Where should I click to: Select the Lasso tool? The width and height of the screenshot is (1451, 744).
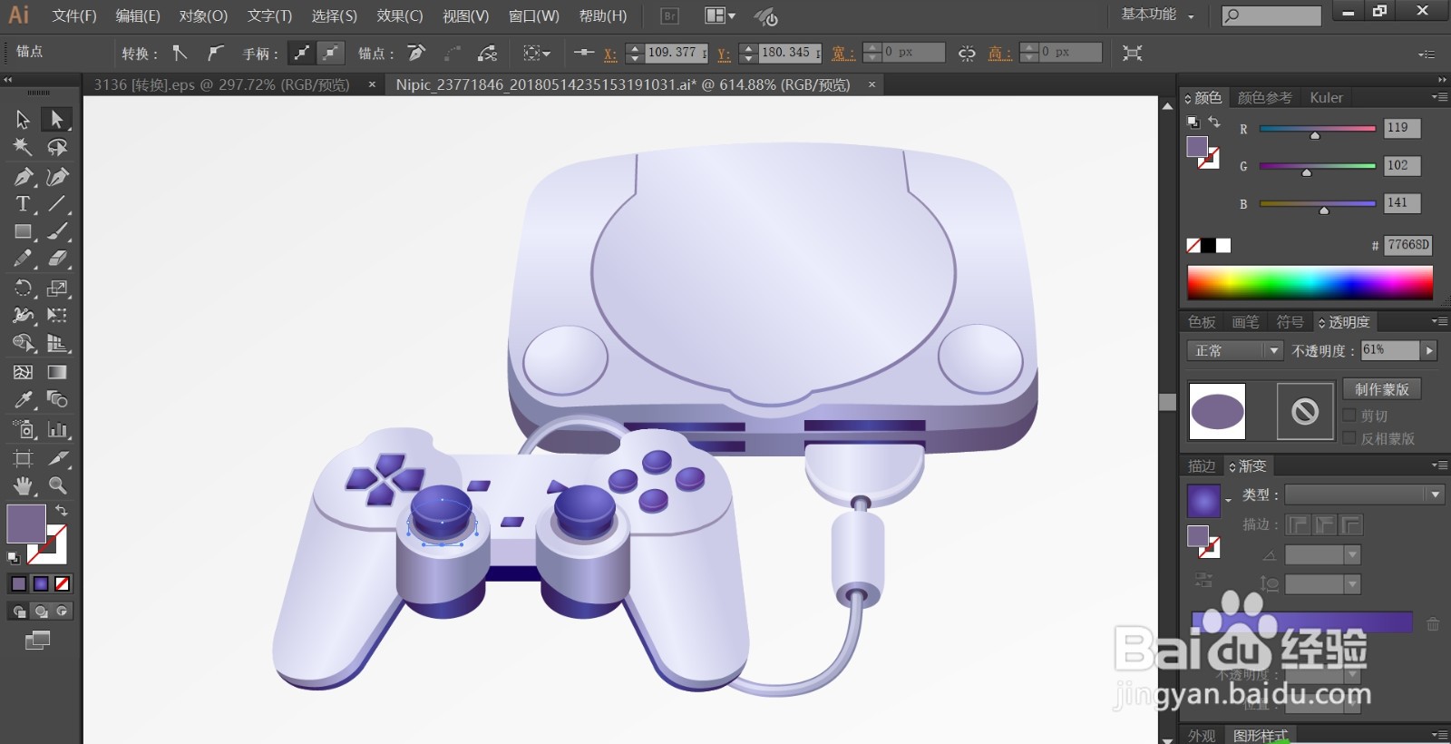56,147
